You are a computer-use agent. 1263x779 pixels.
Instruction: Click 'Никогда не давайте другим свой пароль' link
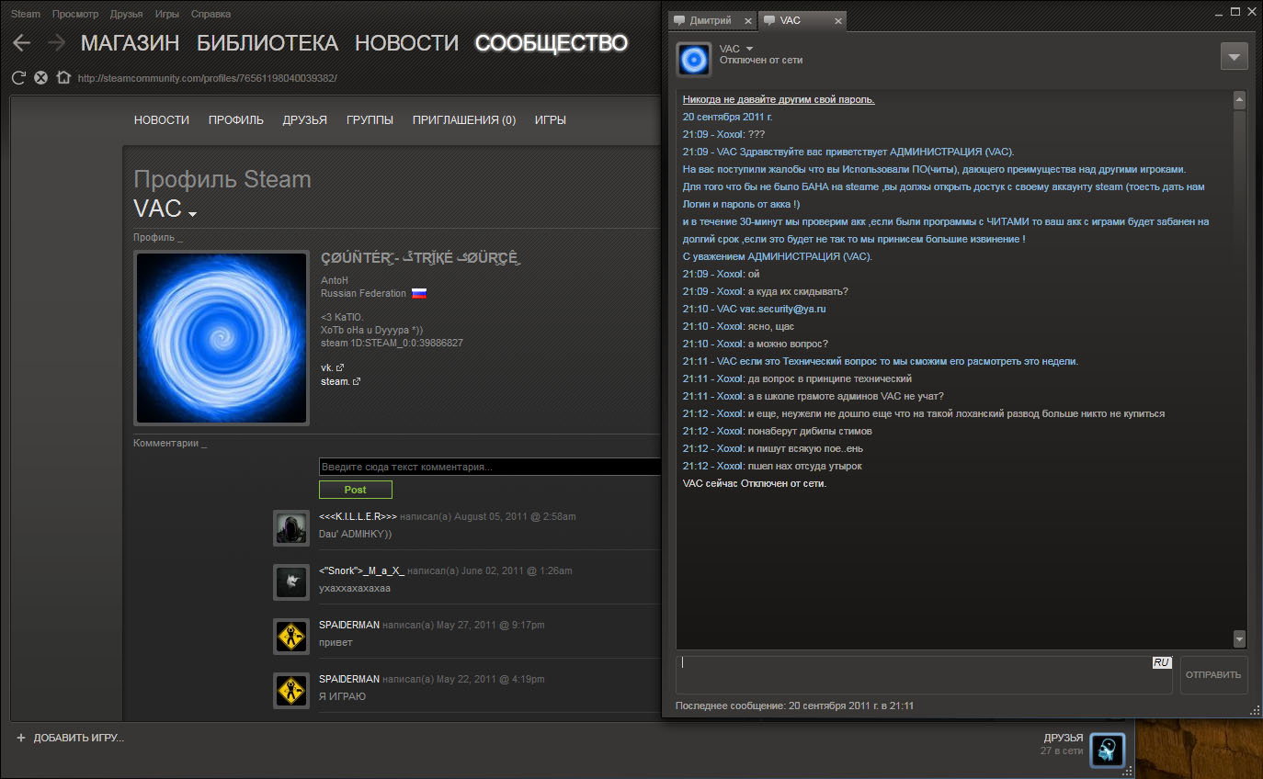click(x=779, y=99)
